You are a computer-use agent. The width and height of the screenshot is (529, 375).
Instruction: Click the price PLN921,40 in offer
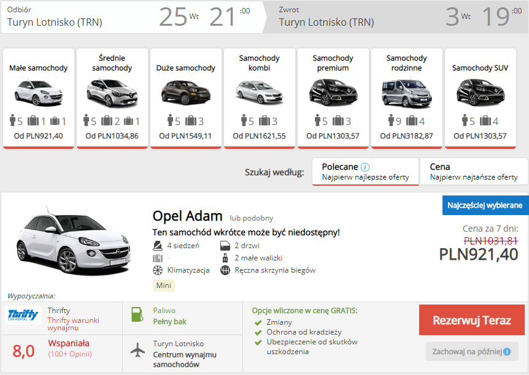coord(479,254)
